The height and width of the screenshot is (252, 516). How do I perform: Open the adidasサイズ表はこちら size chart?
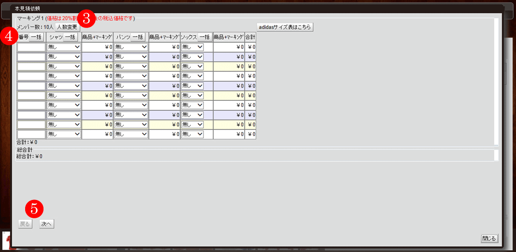pos(285,27)
